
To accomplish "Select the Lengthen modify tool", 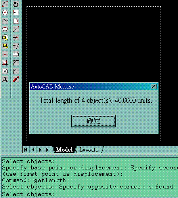I will point(16,29).
